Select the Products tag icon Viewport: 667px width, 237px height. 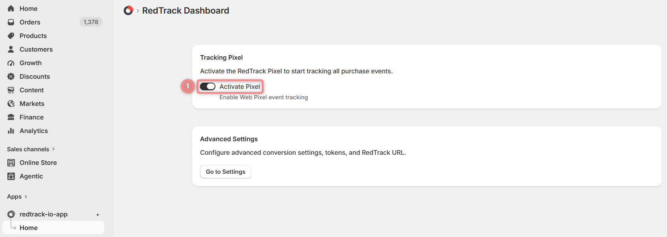tap(11, 36)
